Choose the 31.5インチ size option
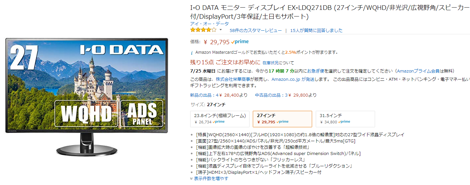Viewport: 470px width, 185px height. tap(345, 119)
